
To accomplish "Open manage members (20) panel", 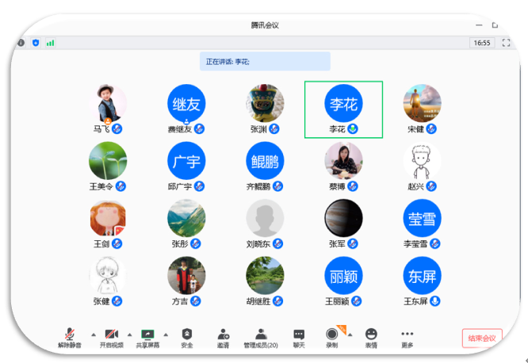I will [x=261, y=338].
